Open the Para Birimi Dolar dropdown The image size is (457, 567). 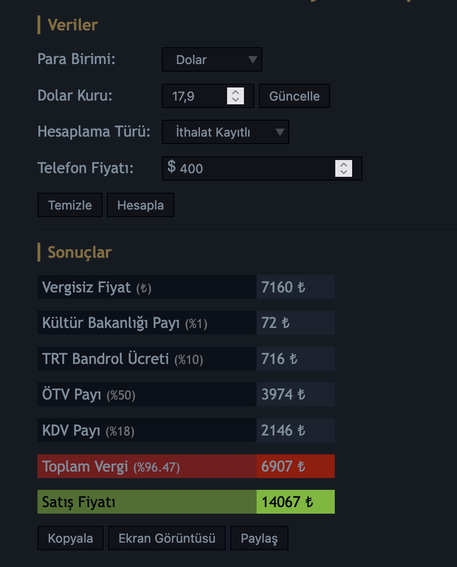[212, 59]
